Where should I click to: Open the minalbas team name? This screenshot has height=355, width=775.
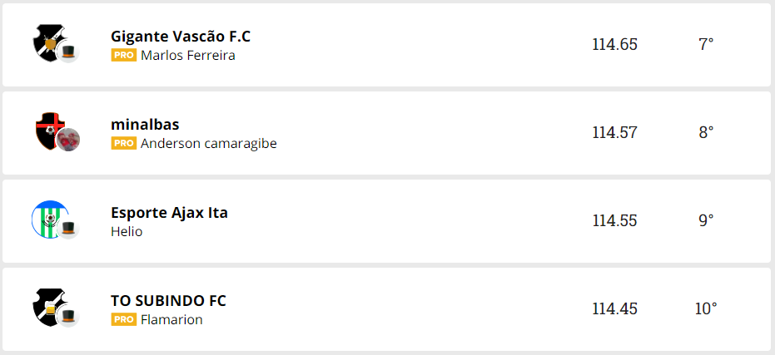145,125
